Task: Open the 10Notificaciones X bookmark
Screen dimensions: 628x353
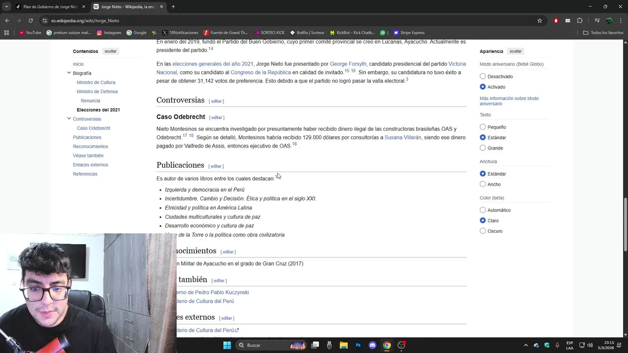Action: click(x=180, y=33)
